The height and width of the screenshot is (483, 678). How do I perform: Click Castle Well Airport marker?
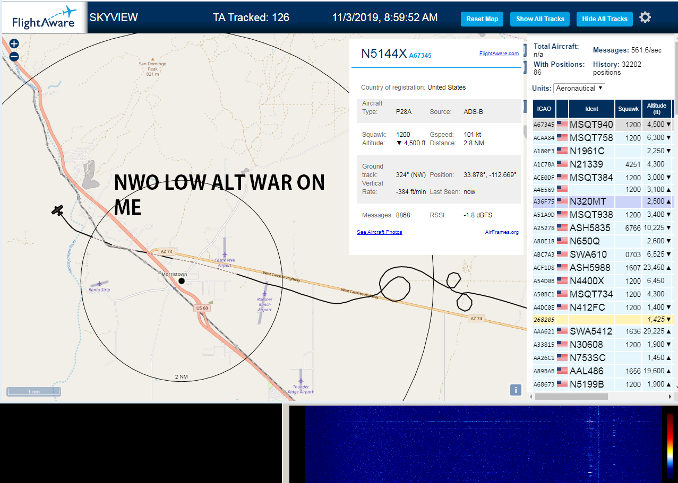pos(225,254)
